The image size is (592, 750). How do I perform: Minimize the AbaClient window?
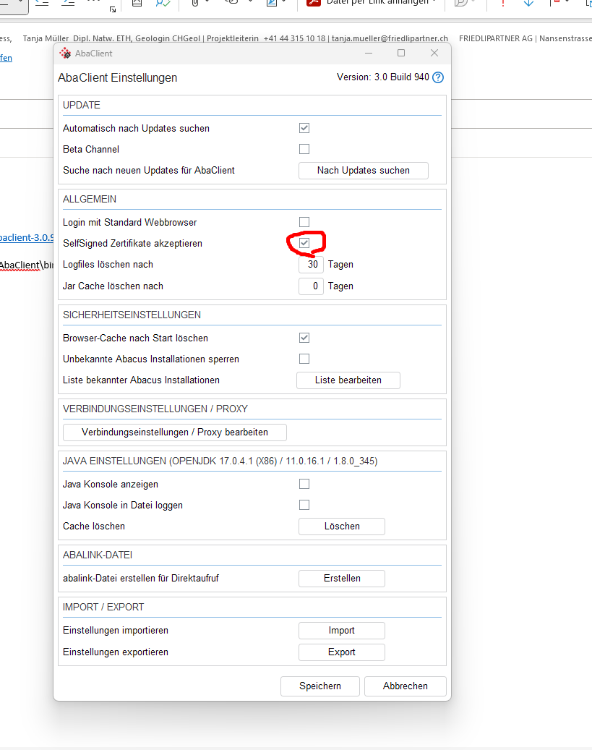(369, 53)
